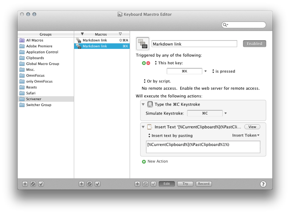
Task: Click outlined triangle in Macros header
Action: [120, 34]
